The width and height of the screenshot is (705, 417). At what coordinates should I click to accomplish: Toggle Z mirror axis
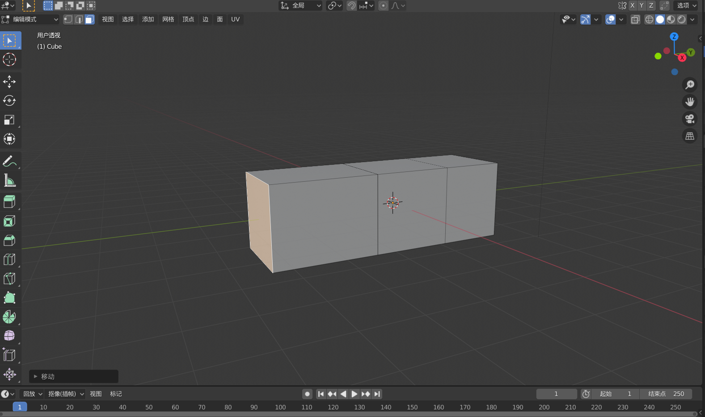point(651,5)
